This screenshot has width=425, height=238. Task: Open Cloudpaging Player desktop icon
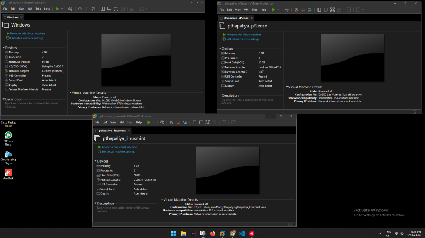(x=8, y=154)
